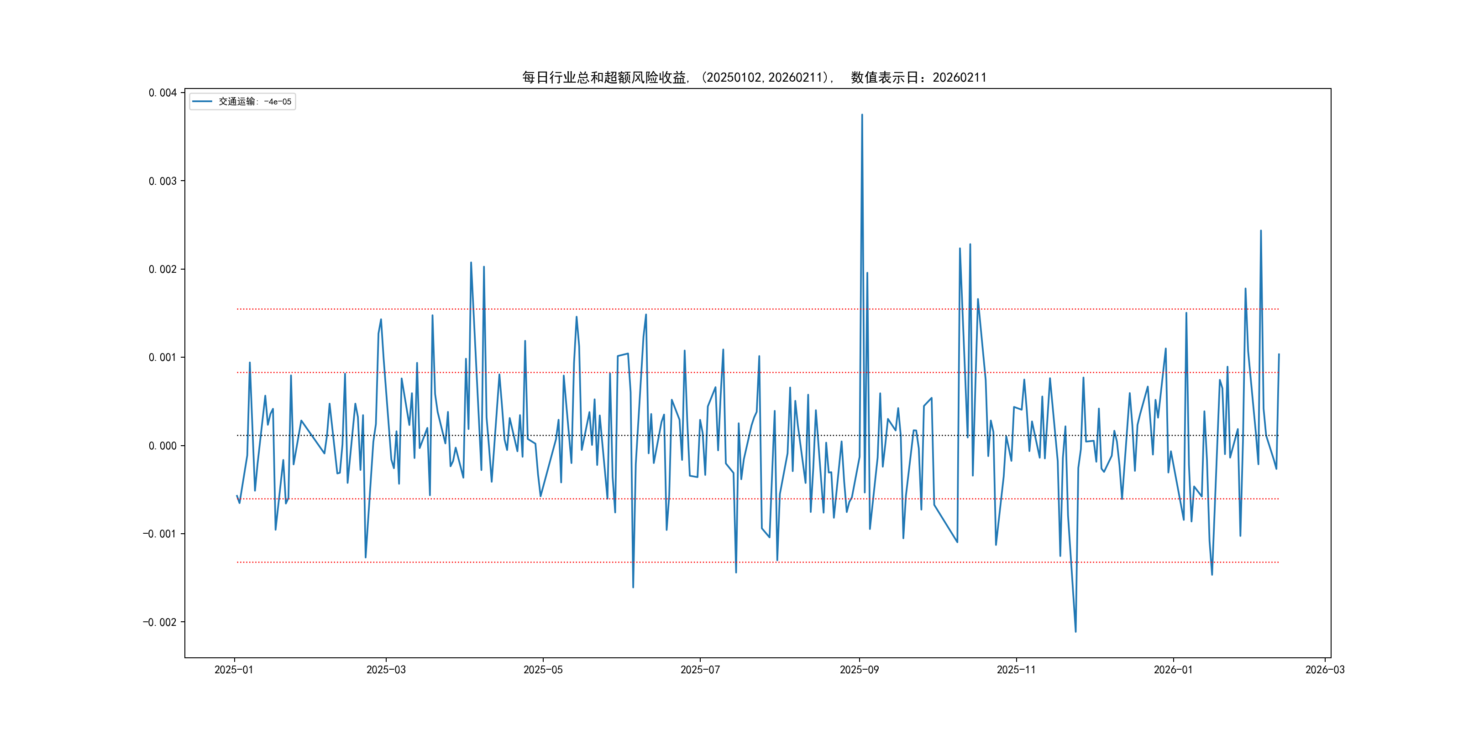Click the 0.000 y-axis tick label
This screenshot has width=1479, height=739.
click(163, 446)
